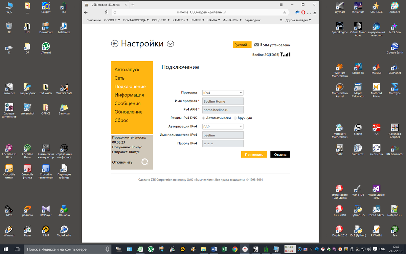The image size is (406, 254).
Task: Click the Имя профиля field
Action: tap(223, 101)
